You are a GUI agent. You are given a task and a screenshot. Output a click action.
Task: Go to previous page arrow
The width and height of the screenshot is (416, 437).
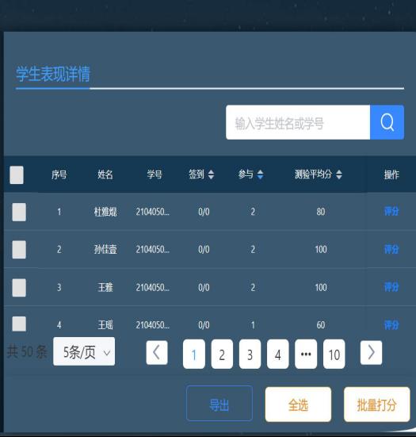point(157,353)
